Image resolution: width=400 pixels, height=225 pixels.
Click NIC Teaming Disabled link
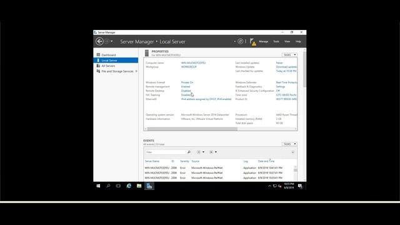tap(186, 95)
